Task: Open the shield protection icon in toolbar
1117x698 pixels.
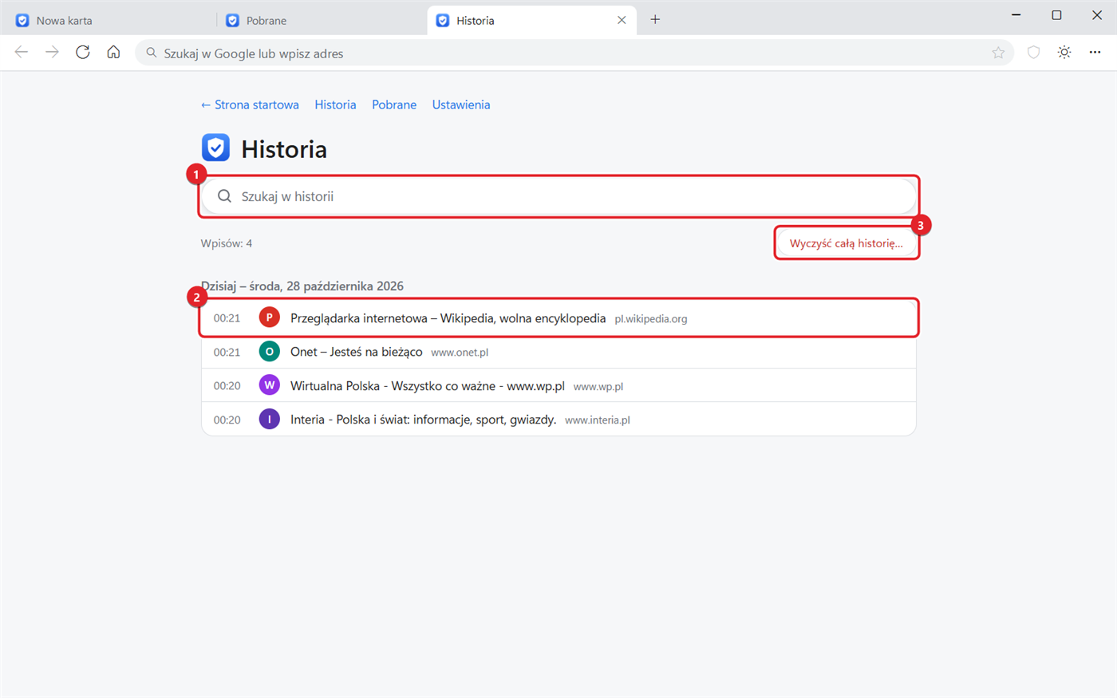Action: click(x=1033, y=53)
